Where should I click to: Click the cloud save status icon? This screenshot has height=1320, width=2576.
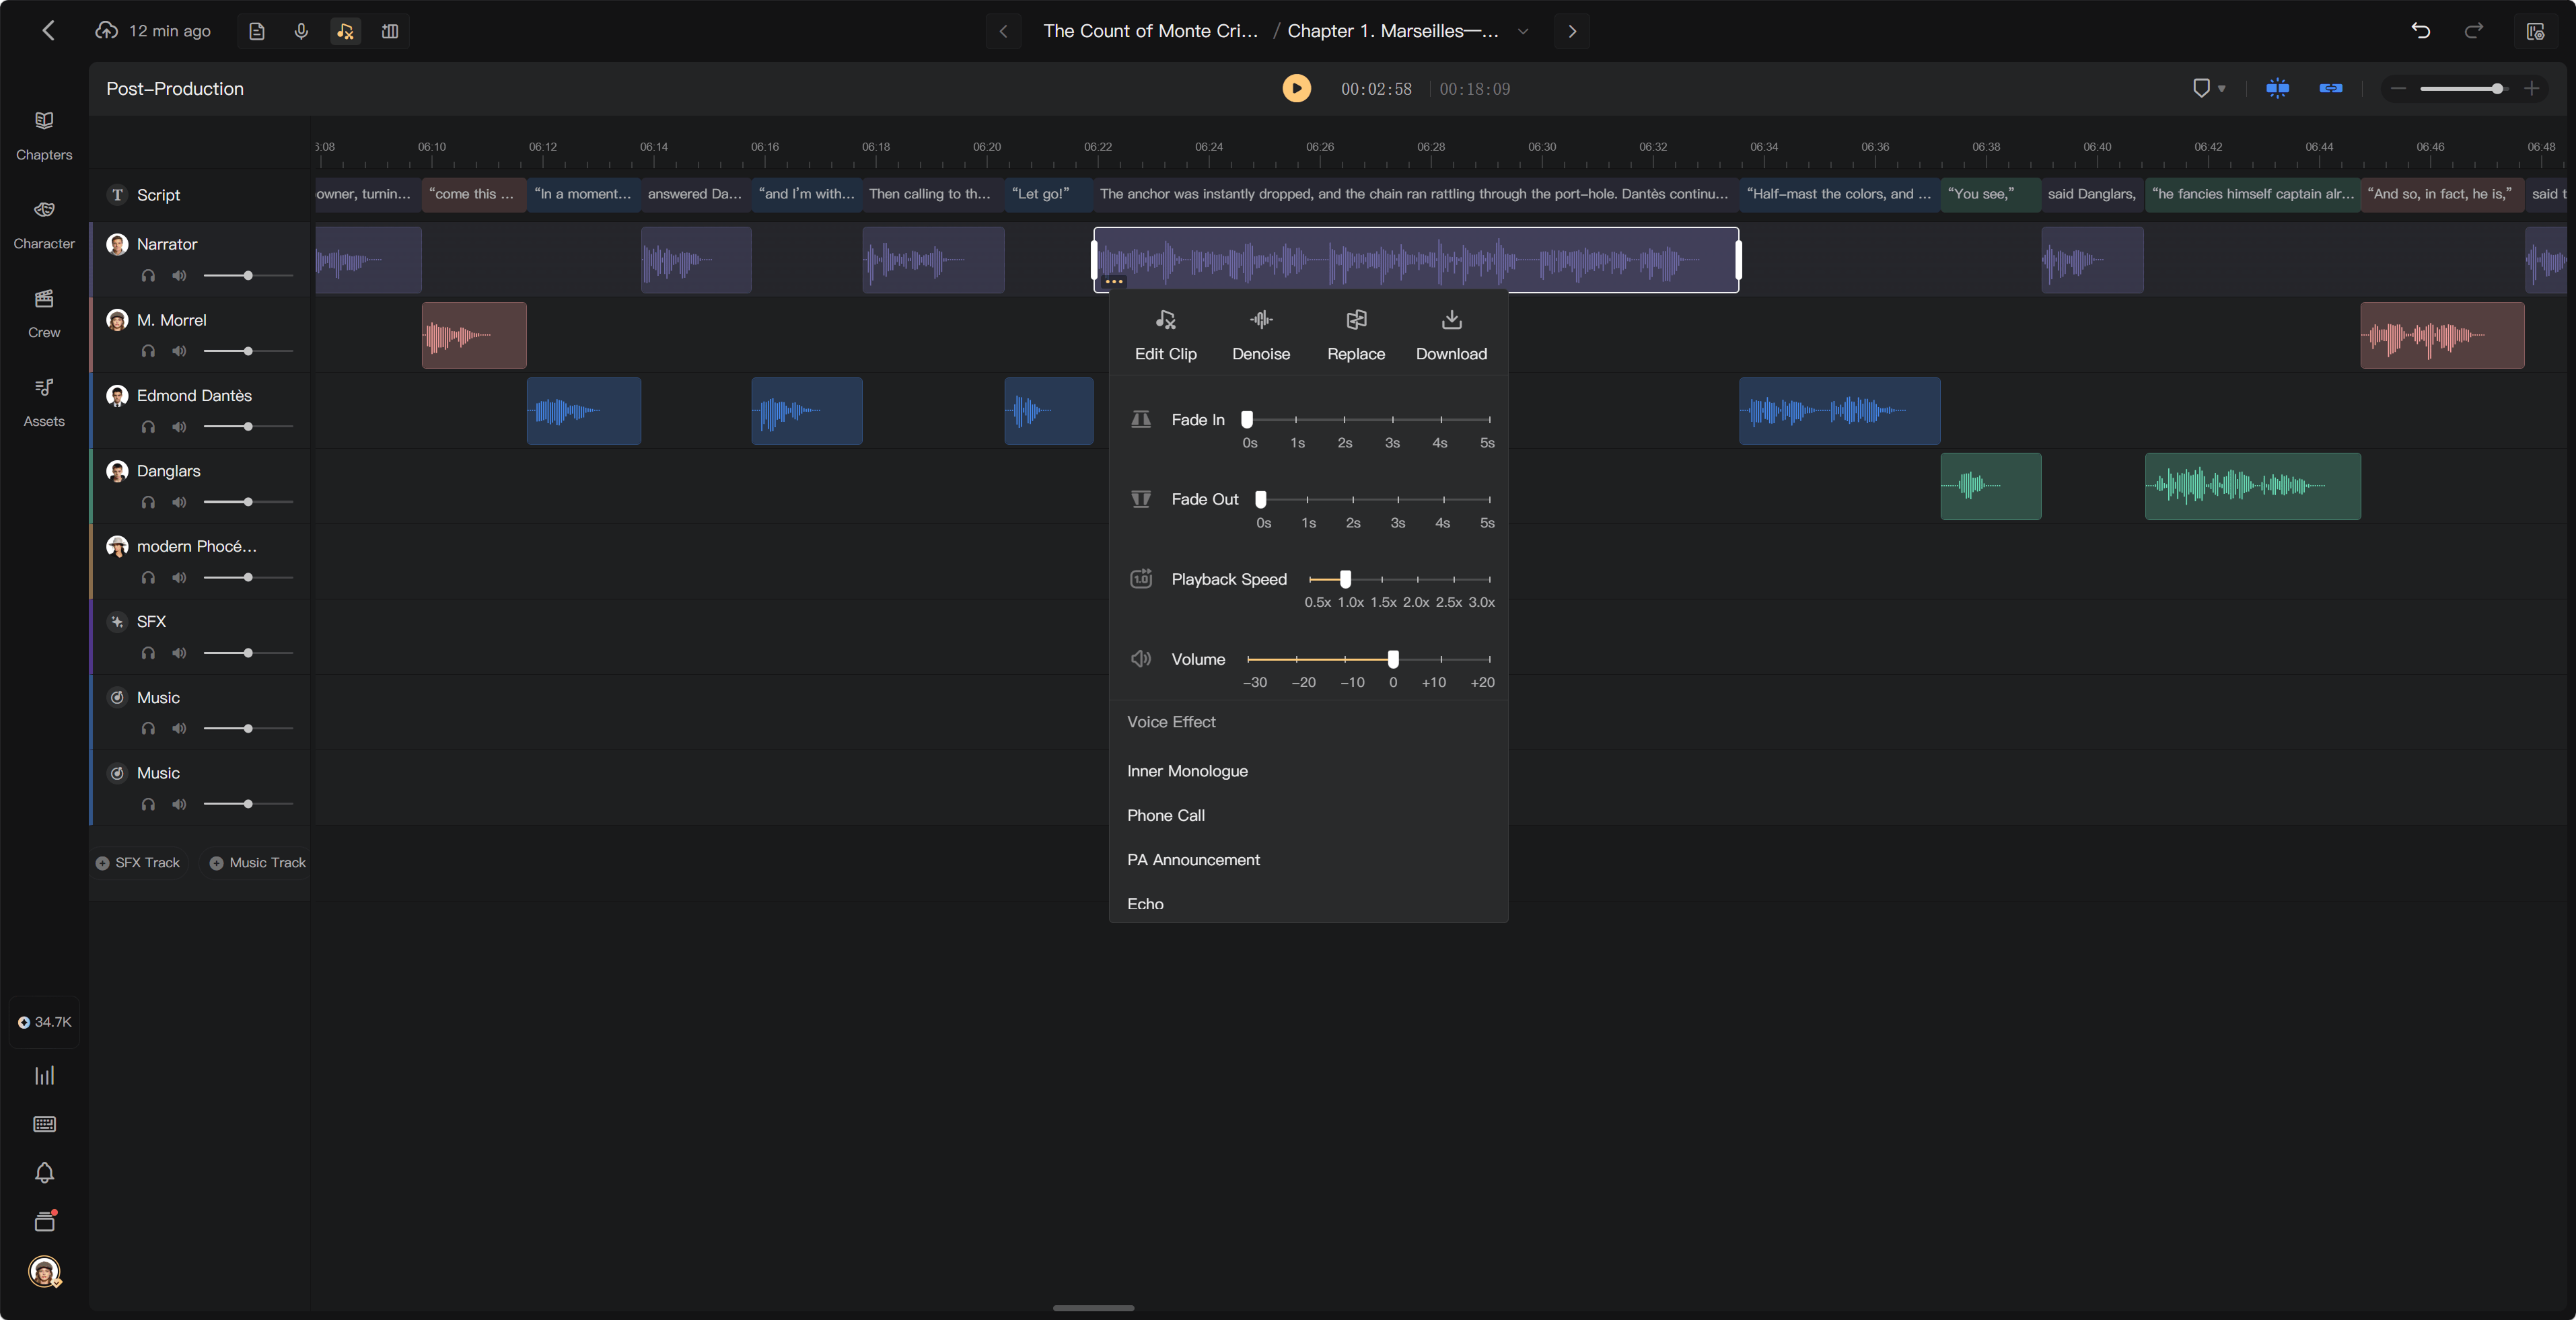pyautogui.click(x=106, y=31)
